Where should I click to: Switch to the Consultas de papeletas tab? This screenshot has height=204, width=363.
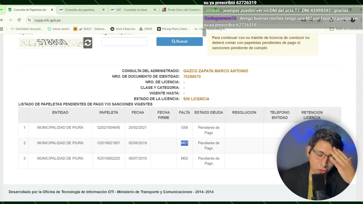82,10
